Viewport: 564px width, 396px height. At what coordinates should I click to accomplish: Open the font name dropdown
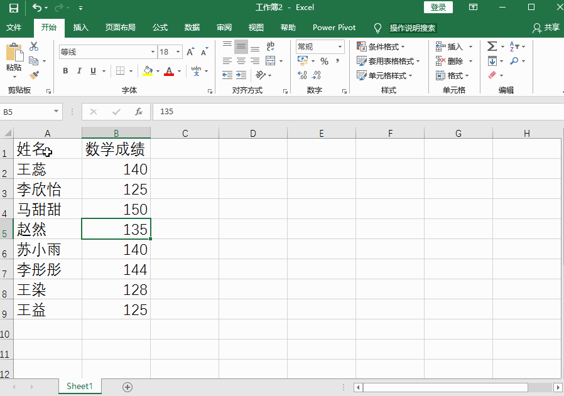153,52
